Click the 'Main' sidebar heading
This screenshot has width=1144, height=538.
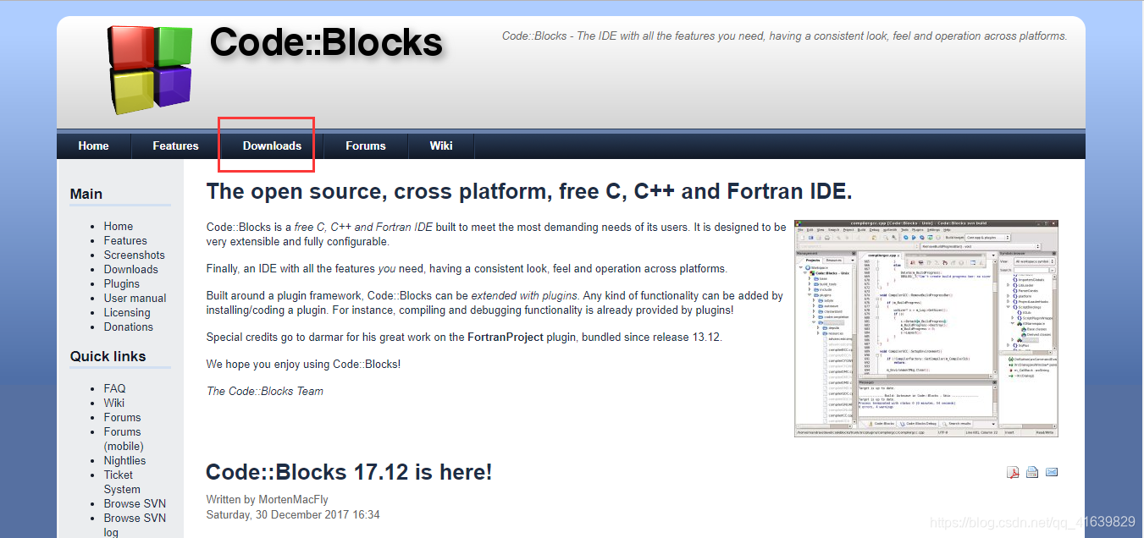click(x=86, y=194)
